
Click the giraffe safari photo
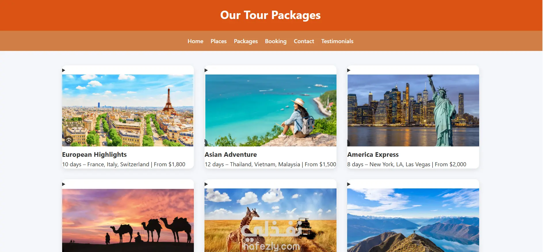270,220
